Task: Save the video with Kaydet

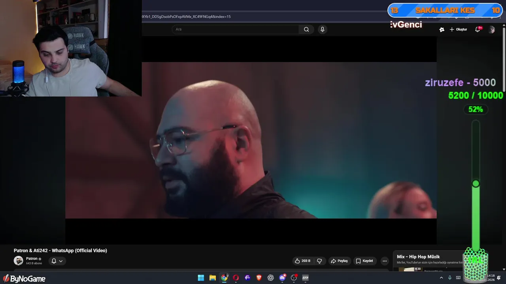Action: coord(364,261)
